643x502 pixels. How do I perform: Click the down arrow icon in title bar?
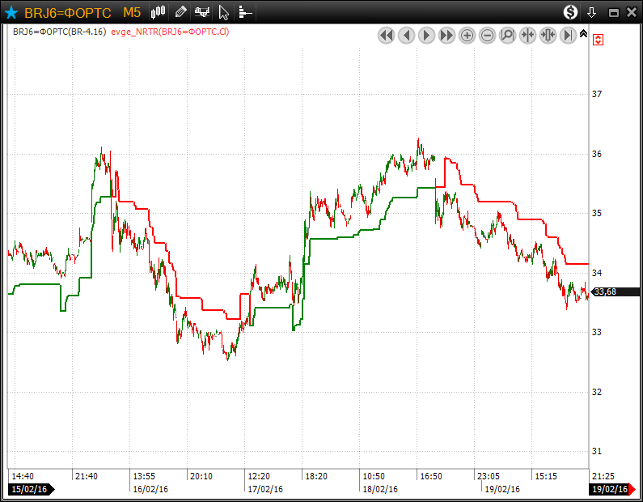[x=592, y=12]
